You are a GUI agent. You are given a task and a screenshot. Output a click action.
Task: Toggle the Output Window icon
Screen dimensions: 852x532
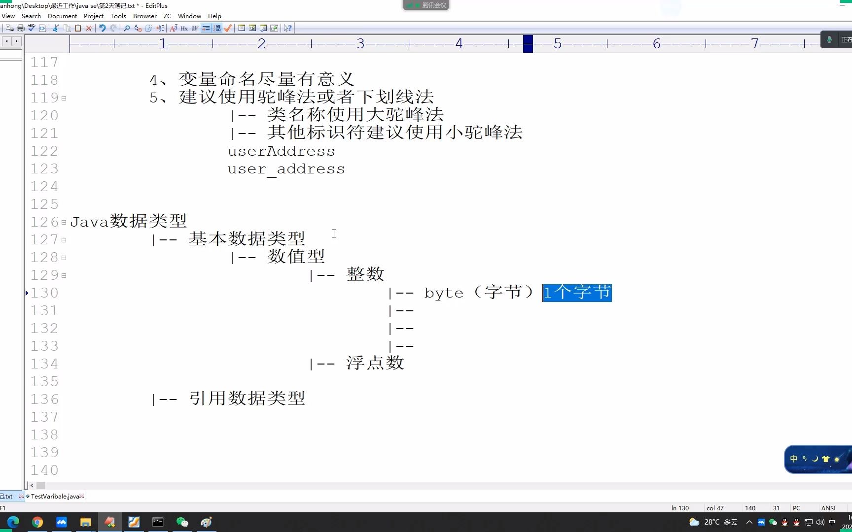pos(263,28)
